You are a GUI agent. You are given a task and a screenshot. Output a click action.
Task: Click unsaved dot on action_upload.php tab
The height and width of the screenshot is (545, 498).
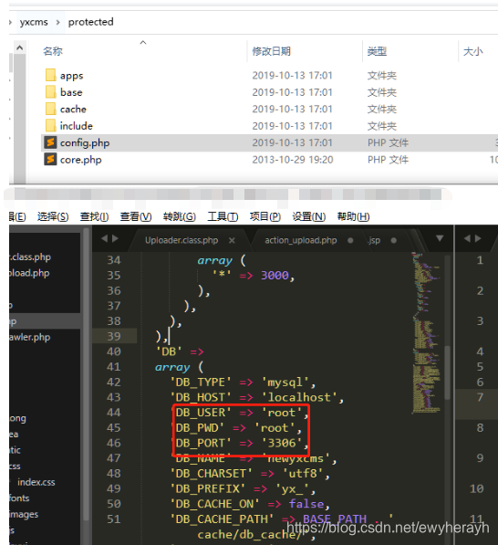350,240
